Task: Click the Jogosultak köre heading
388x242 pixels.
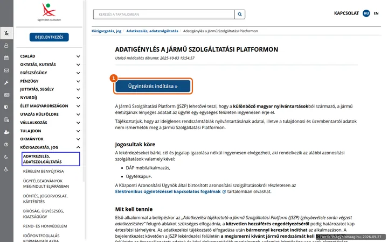Action: click(x=135, y=145)
